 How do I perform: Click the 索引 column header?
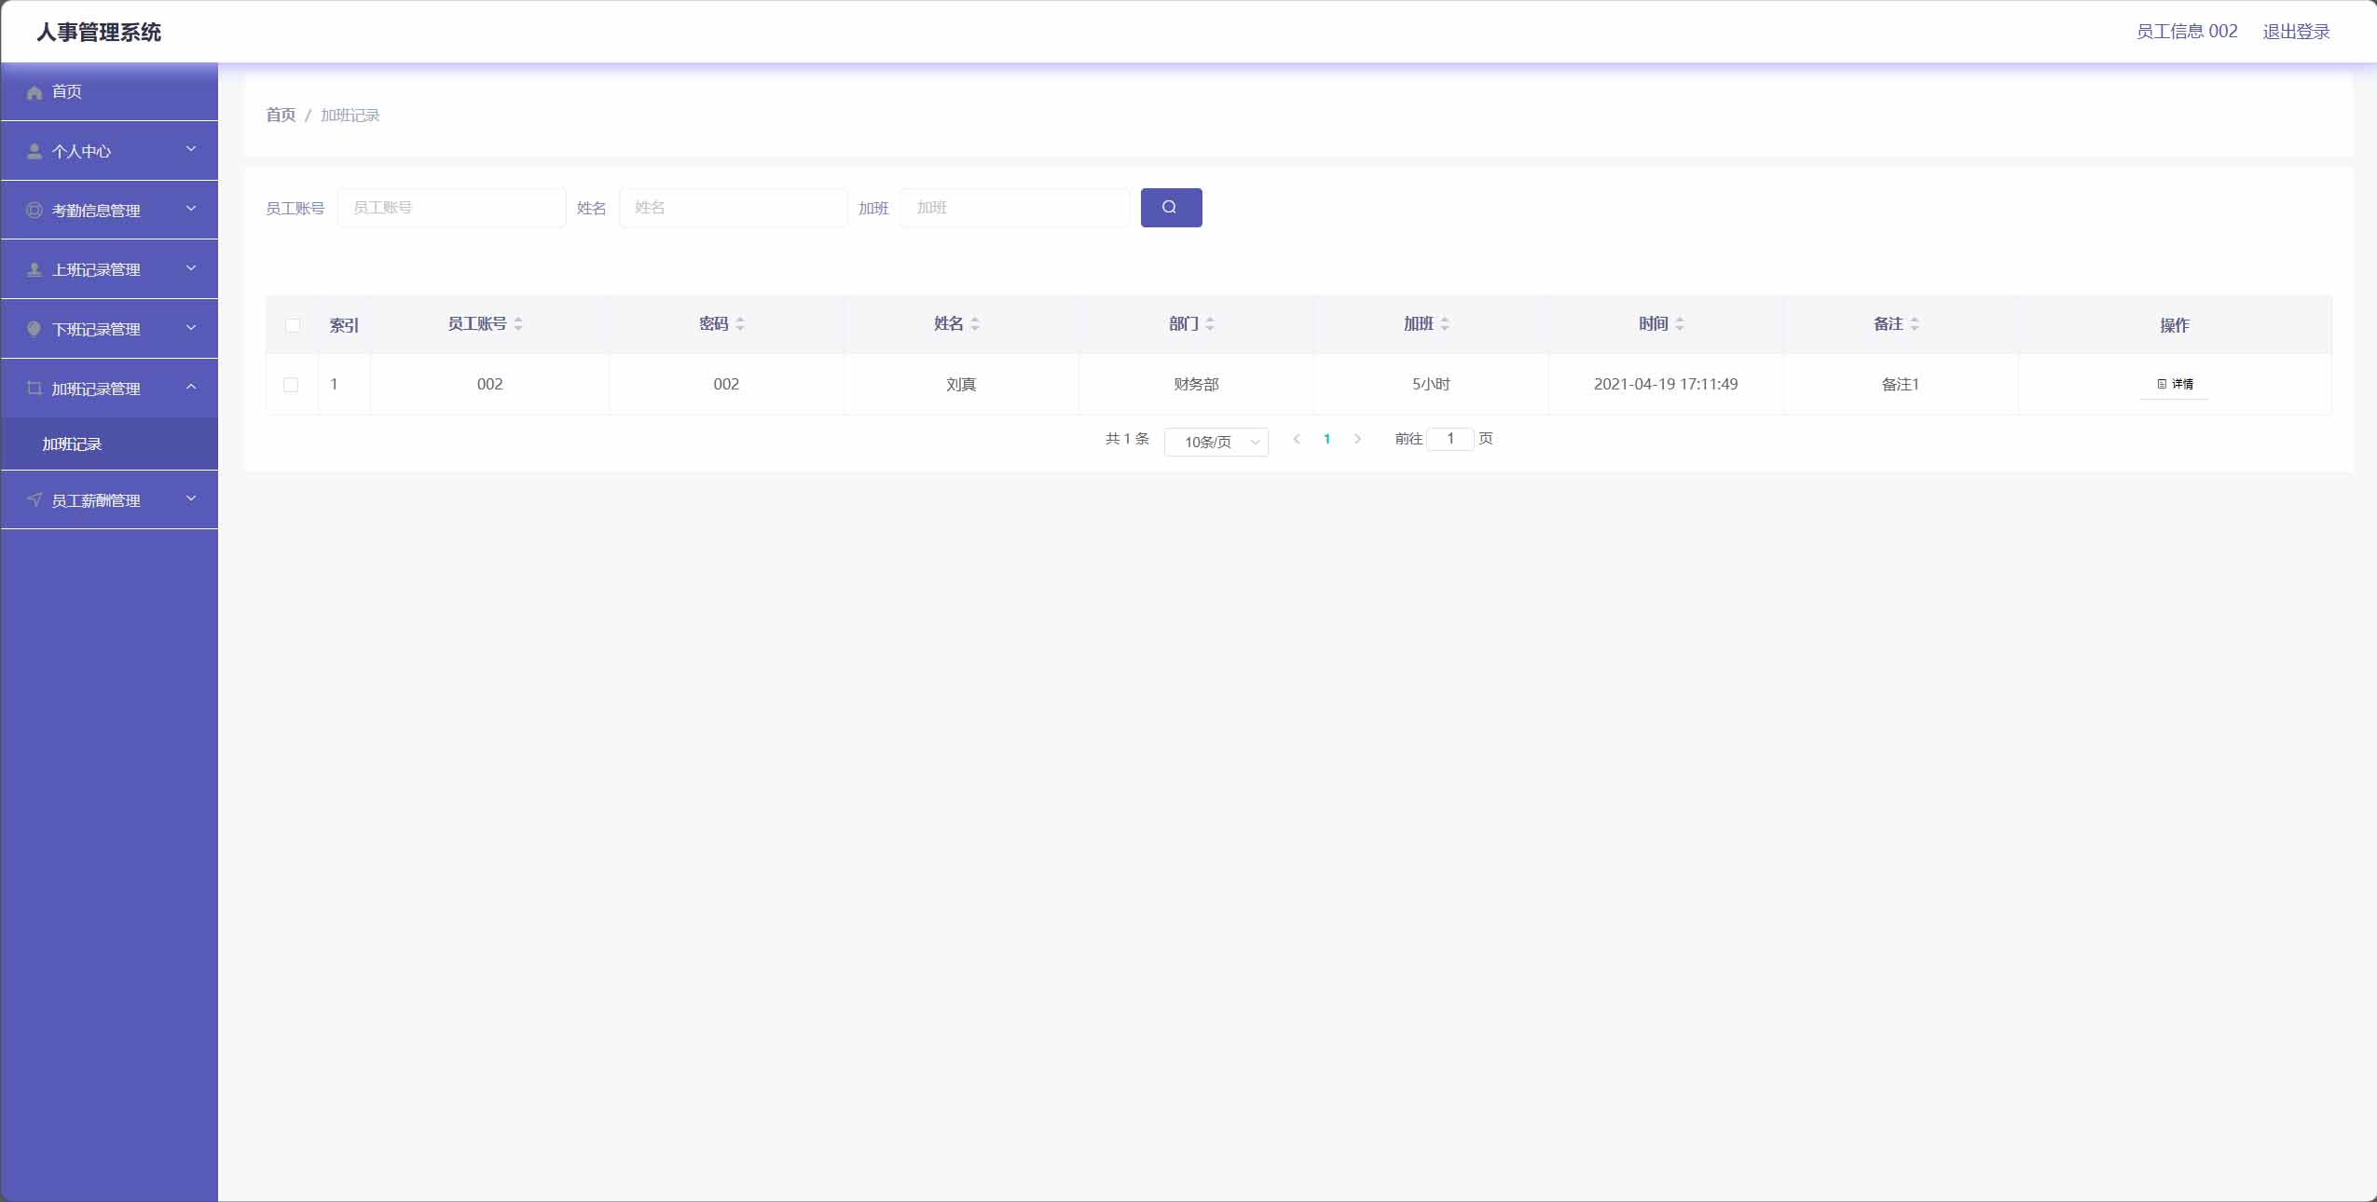coord(344,325)
